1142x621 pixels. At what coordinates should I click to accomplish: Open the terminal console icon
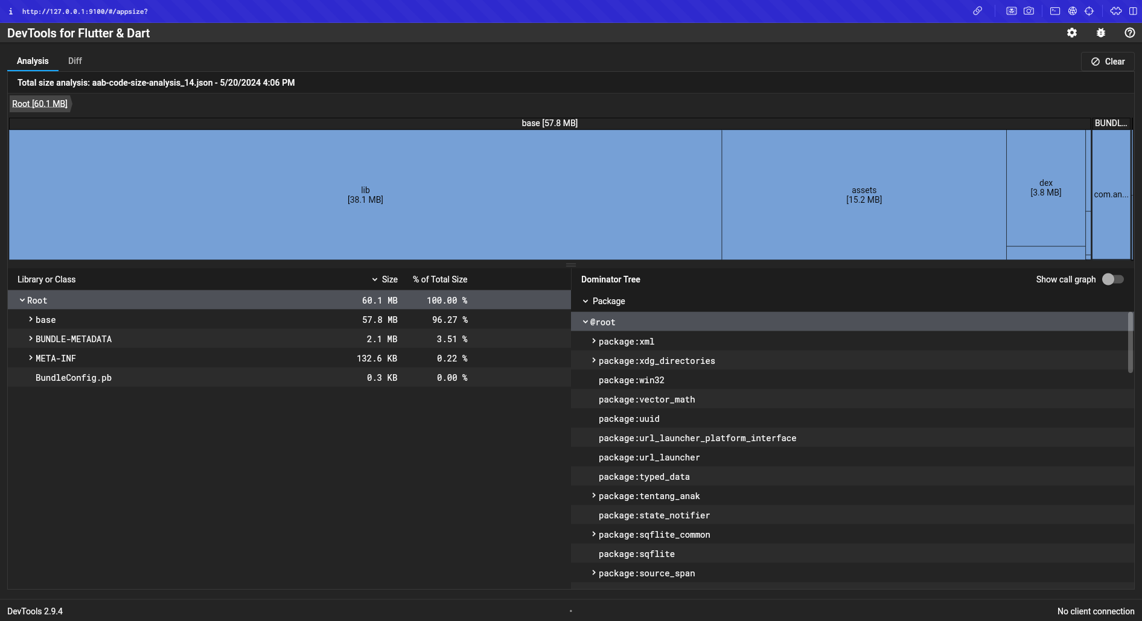[x=1055, y=11]
